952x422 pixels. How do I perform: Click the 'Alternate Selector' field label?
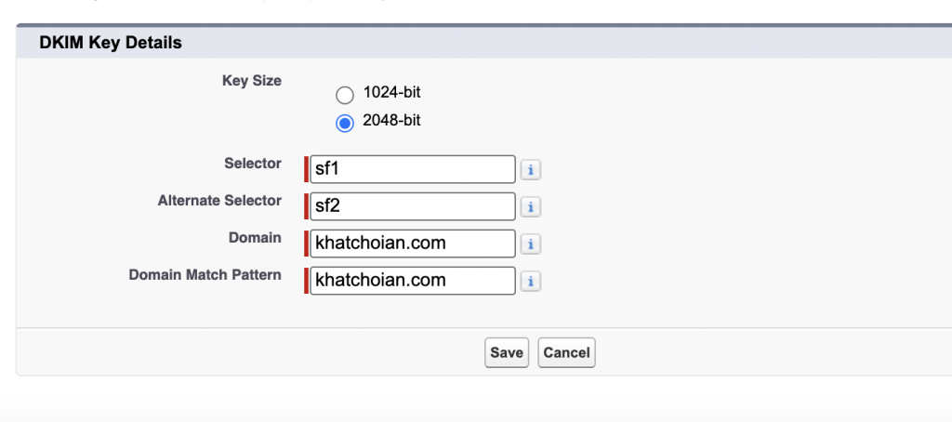[x=219, y=201]
